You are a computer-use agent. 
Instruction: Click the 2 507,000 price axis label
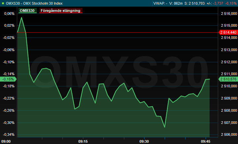[229, 123]
